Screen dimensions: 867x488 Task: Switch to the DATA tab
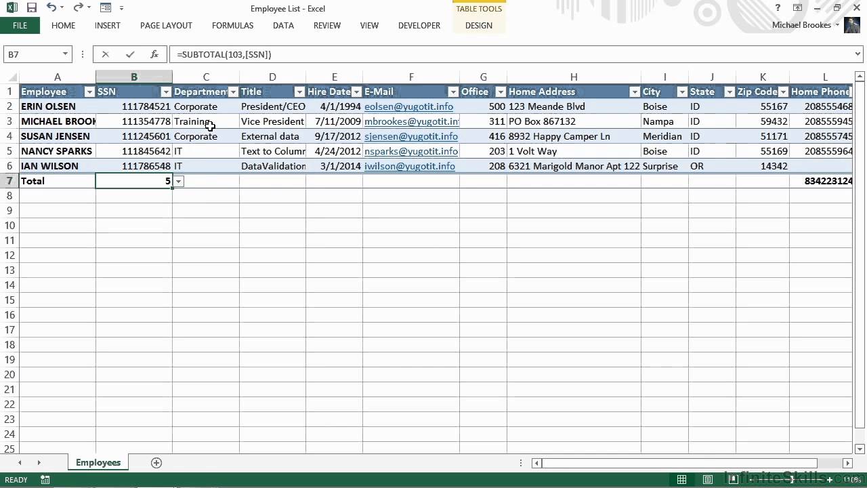click(x=283, y=26)
